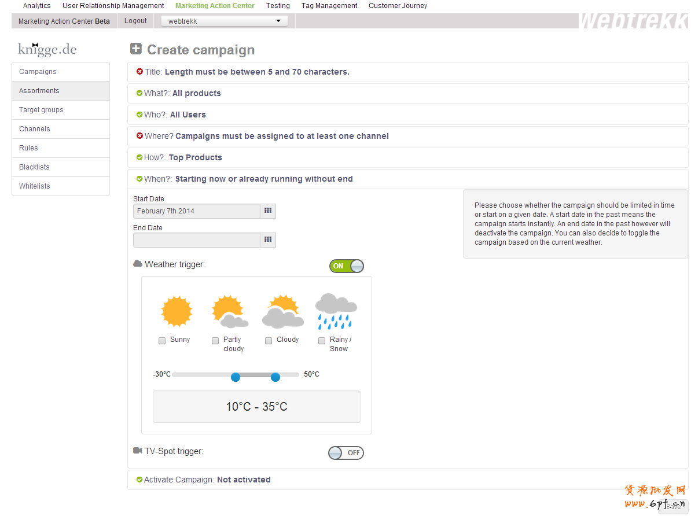Click the Partly cloudy weather icon
Image resolution: width=691 pixels, height=516 pixels.
[x=230, y=312]
